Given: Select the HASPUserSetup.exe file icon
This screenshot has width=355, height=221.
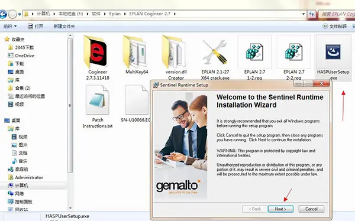Looking at the screenshot, I should [333, 52].
